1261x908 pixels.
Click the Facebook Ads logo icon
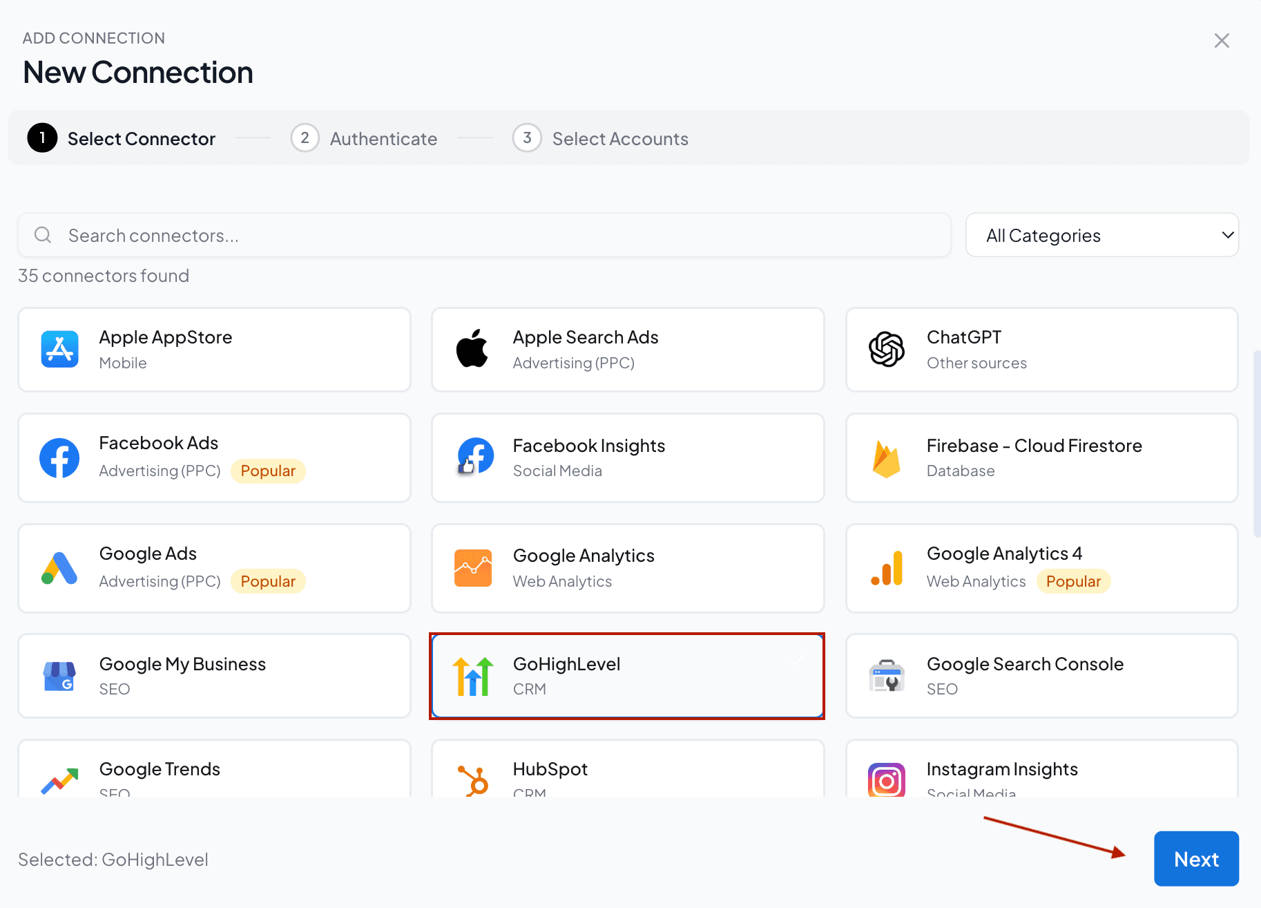59,457
